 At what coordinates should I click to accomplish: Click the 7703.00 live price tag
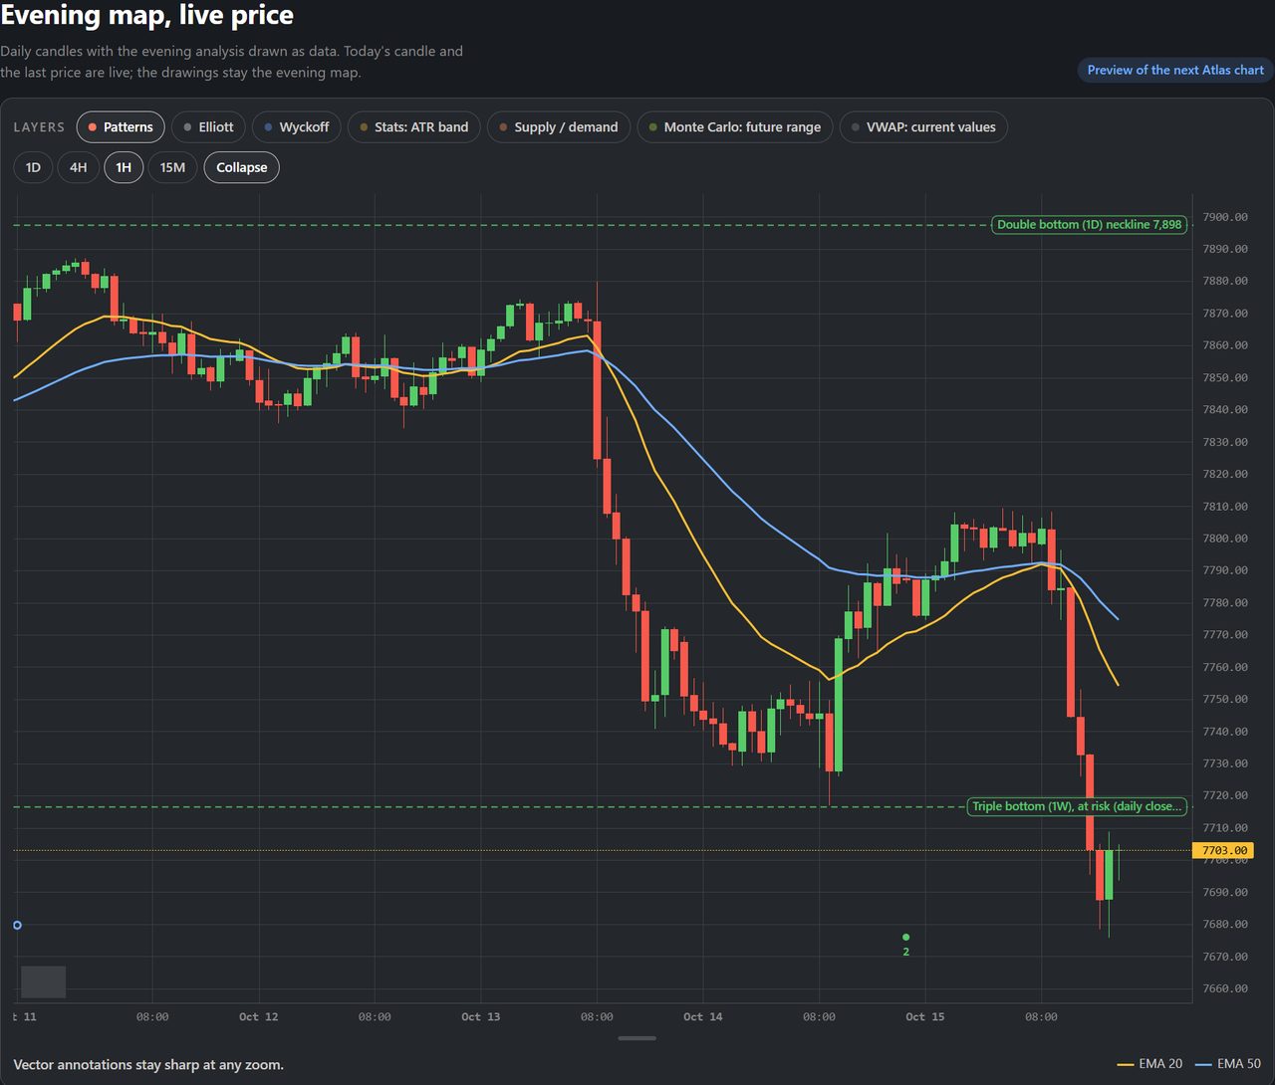tap(1222, 850)
